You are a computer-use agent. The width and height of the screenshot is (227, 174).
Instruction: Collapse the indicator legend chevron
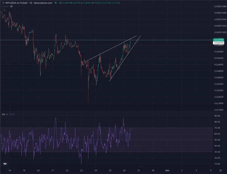[4, 10]
